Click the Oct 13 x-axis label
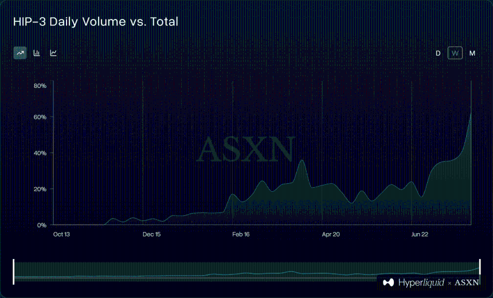 pyautogui.click(x=62, y=234)
